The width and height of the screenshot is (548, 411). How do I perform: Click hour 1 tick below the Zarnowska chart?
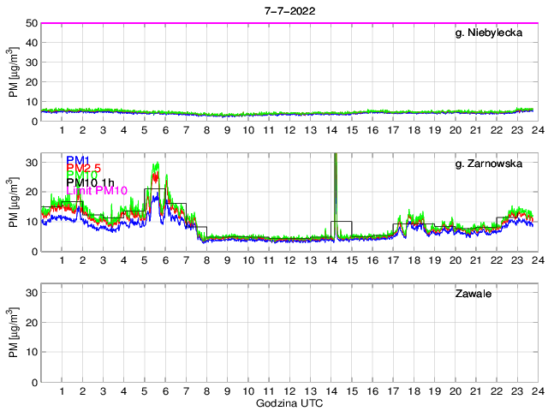(63, 260)
